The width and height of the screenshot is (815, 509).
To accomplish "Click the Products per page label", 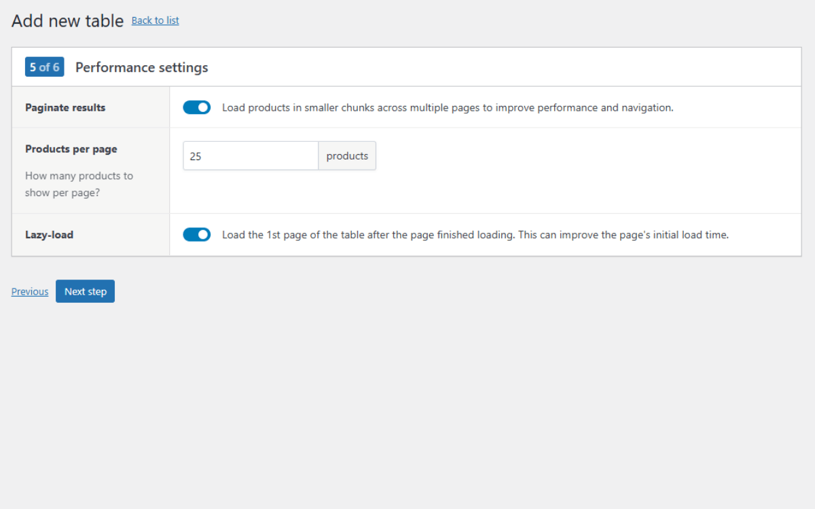I will click(x=71, y=149).
